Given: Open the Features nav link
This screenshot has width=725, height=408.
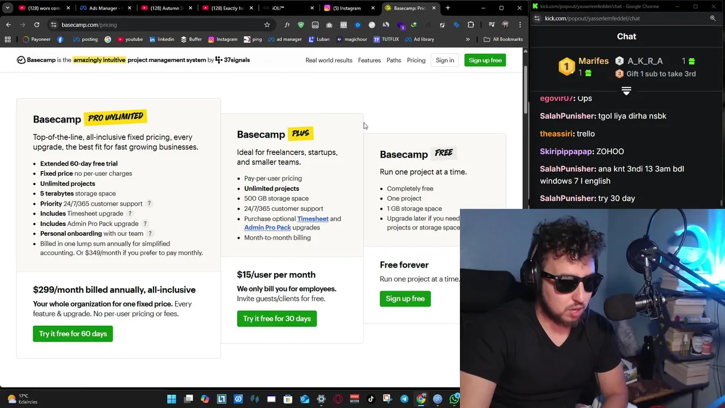Looking at the screenshot, I should coord(369,60).
